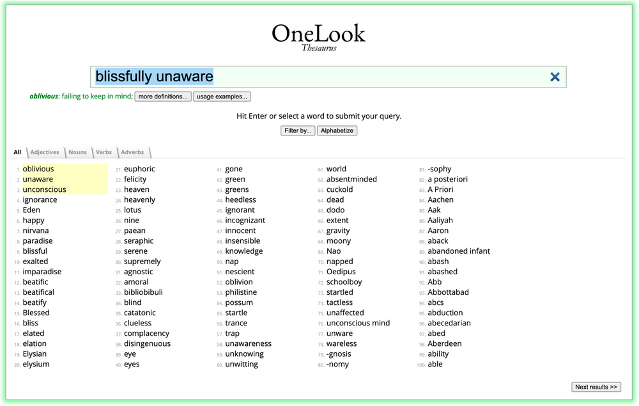
Task: Select "heedless" from the results
Action: pyautogui.click(x=240, y=199)
